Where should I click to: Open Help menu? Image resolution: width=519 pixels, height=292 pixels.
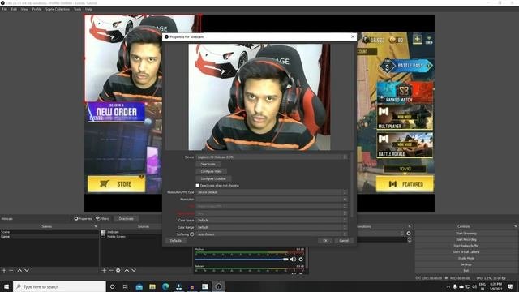[x=88, y=9]
